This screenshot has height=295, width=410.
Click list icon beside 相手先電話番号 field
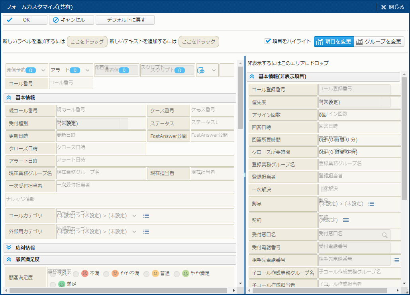pyautogui.click(x=396, y=260)
